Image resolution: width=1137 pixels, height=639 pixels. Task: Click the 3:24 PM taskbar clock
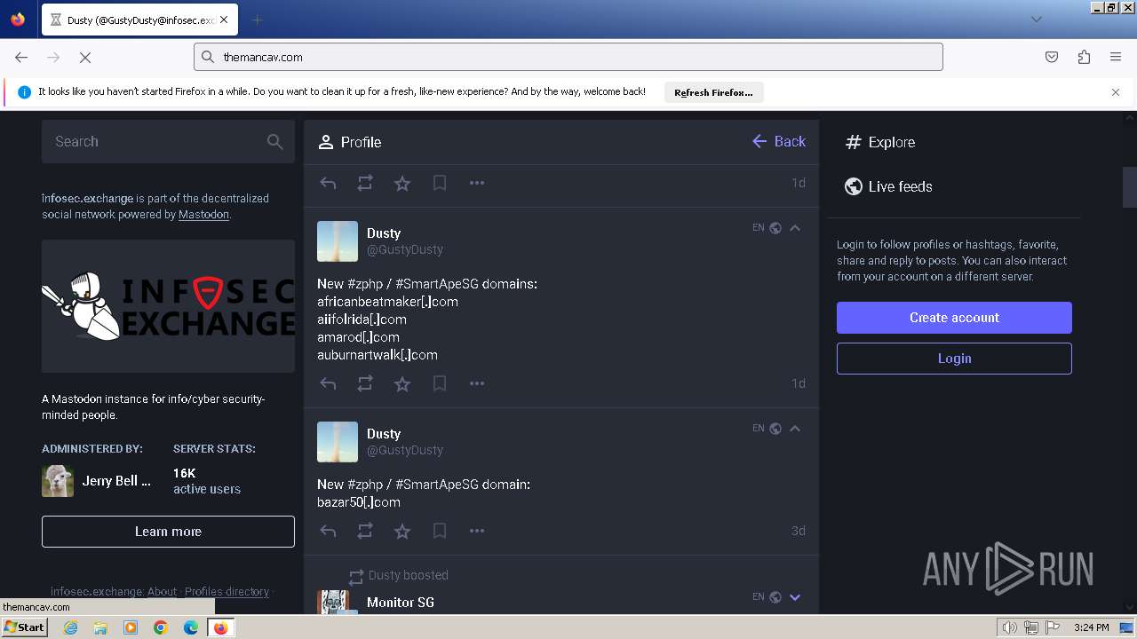1091,627
